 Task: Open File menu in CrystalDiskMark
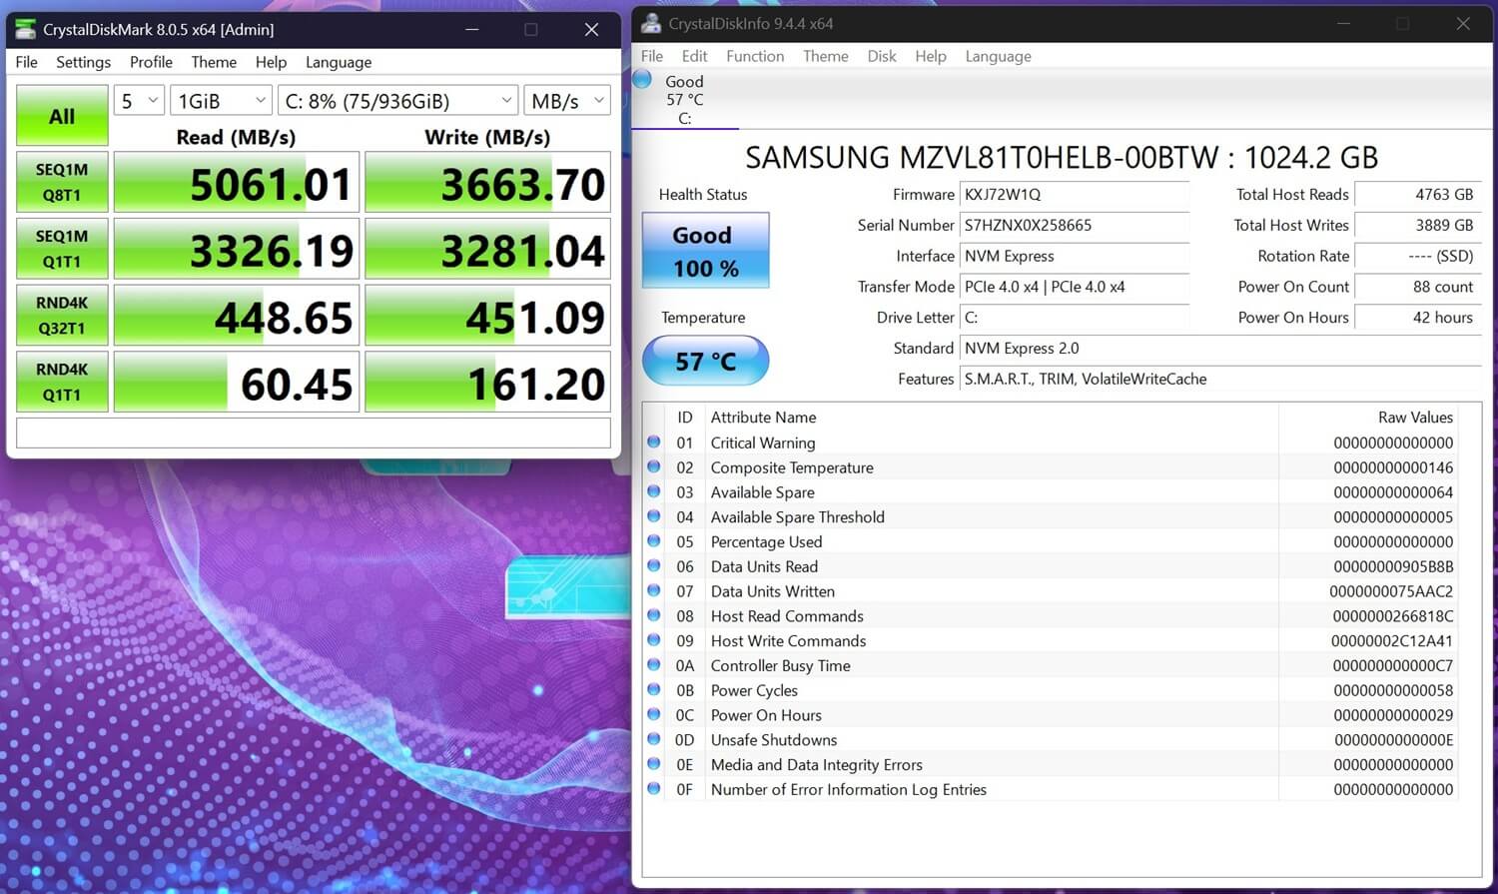27,62
